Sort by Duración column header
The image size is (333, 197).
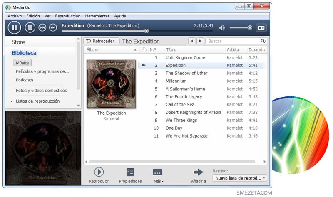[x=256, y=49]
